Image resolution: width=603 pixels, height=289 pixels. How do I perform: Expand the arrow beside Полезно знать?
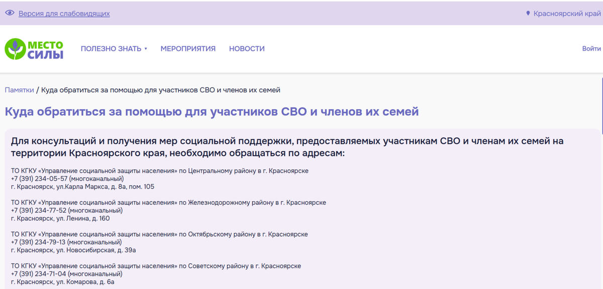click(146, 49)
